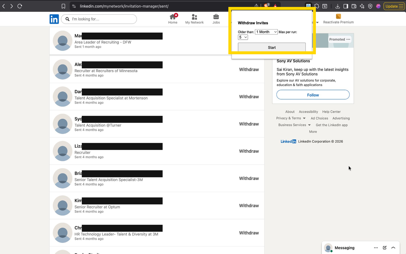The height and width of the screenshot is (254, 406).
Task: Click Area Leader of Recruiting - DFW avatar
Action: click(x=62, y=41)
